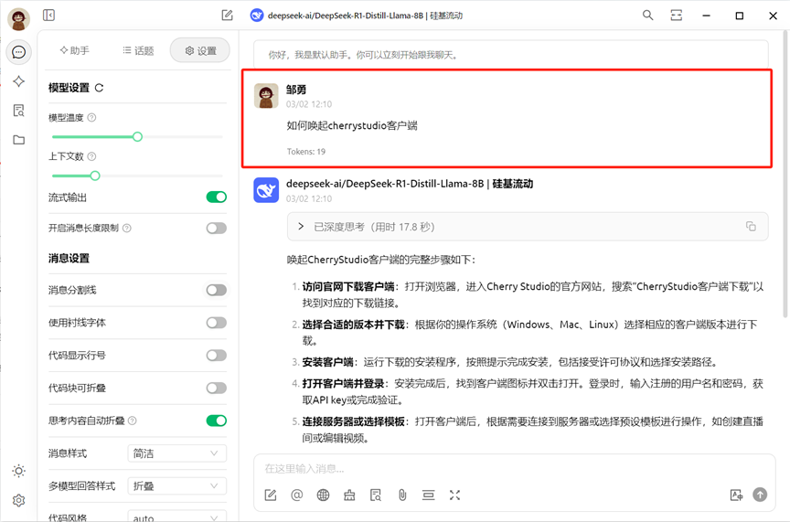Open the 多模型回答样式 dropdown
Image resolution: width=790 pixels, height=522 pixels.
[x=176, y=486]
